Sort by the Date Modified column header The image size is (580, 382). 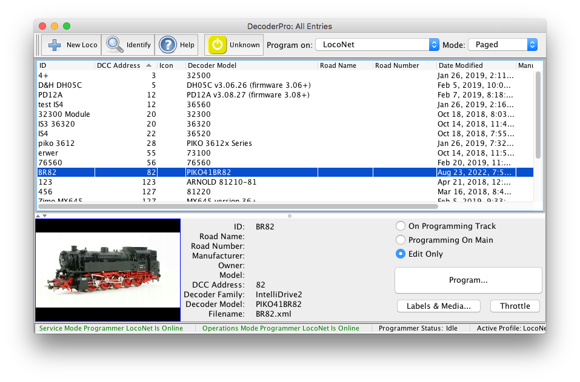pyautogui.click(x=475, y=65)
